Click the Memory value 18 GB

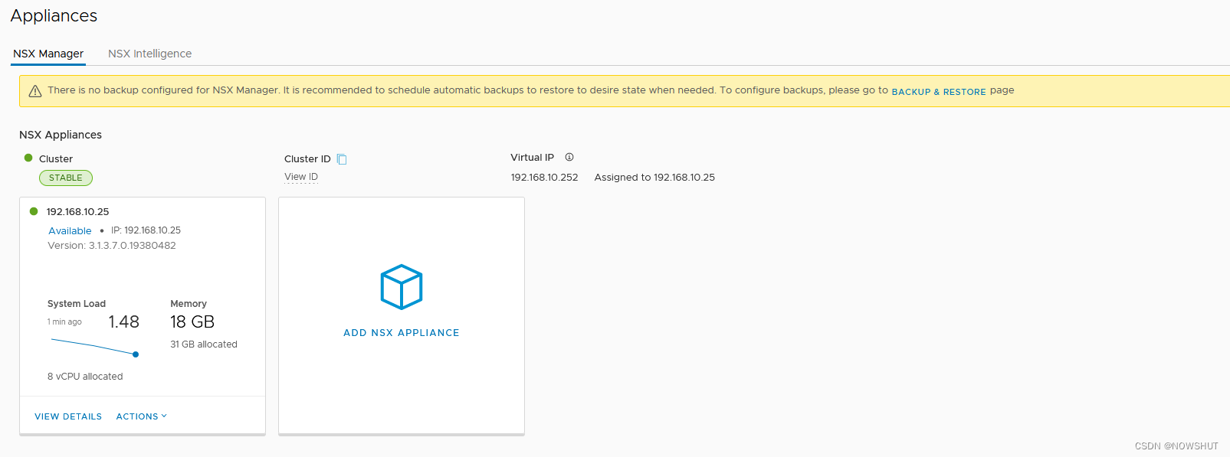pos(192,322)
